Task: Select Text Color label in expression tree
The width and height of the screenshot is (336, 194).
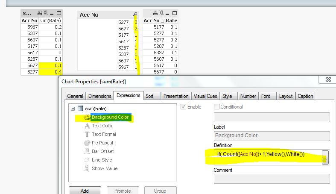Action: click(102, 126)
